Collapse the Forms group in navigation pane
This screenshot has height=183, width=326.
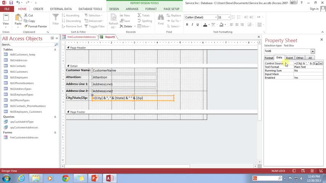coord(55,132)
